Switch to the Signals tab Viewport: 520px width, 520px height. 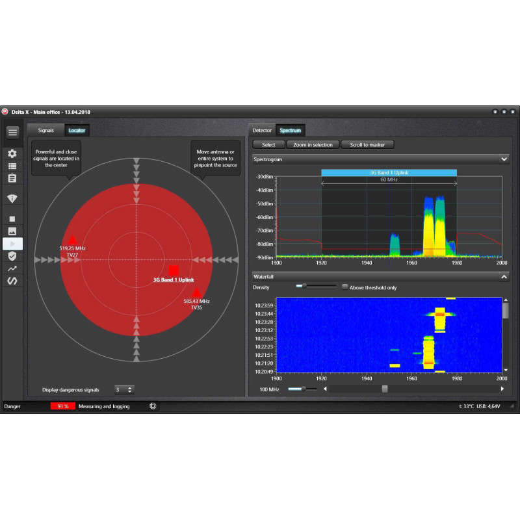45,131
